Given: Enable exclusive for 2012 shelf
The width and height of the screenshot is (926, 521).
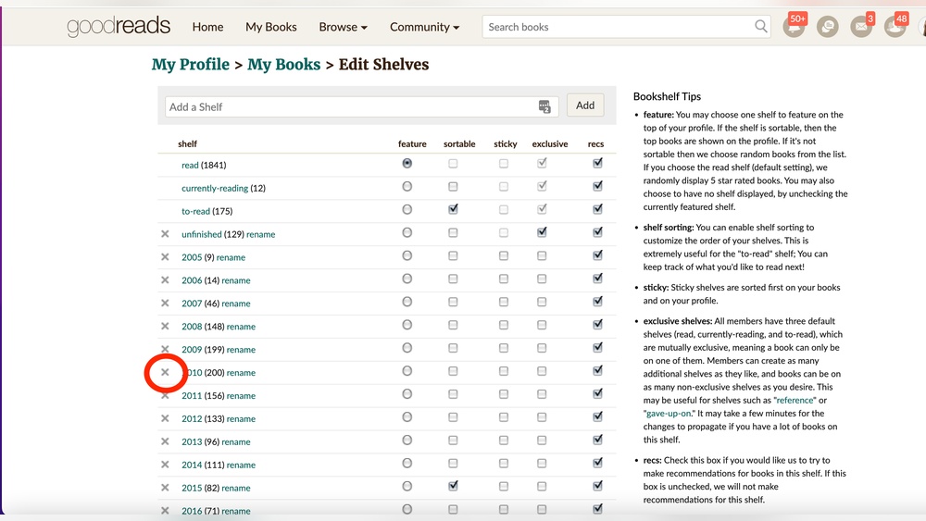Looking at the screenshot, I should 542,417.
